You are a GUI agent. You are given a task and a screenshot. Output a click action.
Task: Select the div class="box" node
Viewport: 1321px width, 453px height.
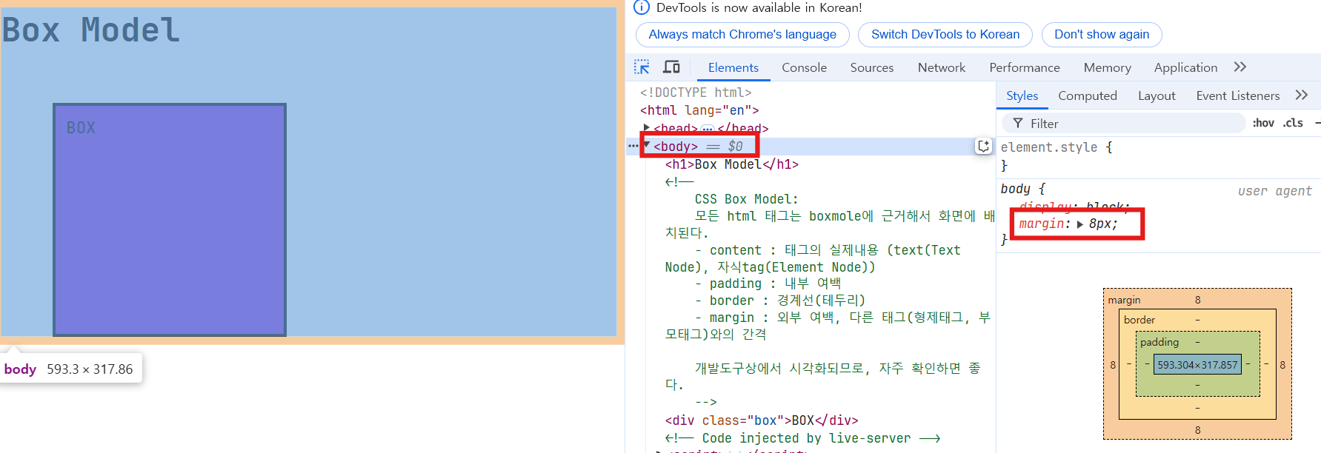tap(762, 420)
